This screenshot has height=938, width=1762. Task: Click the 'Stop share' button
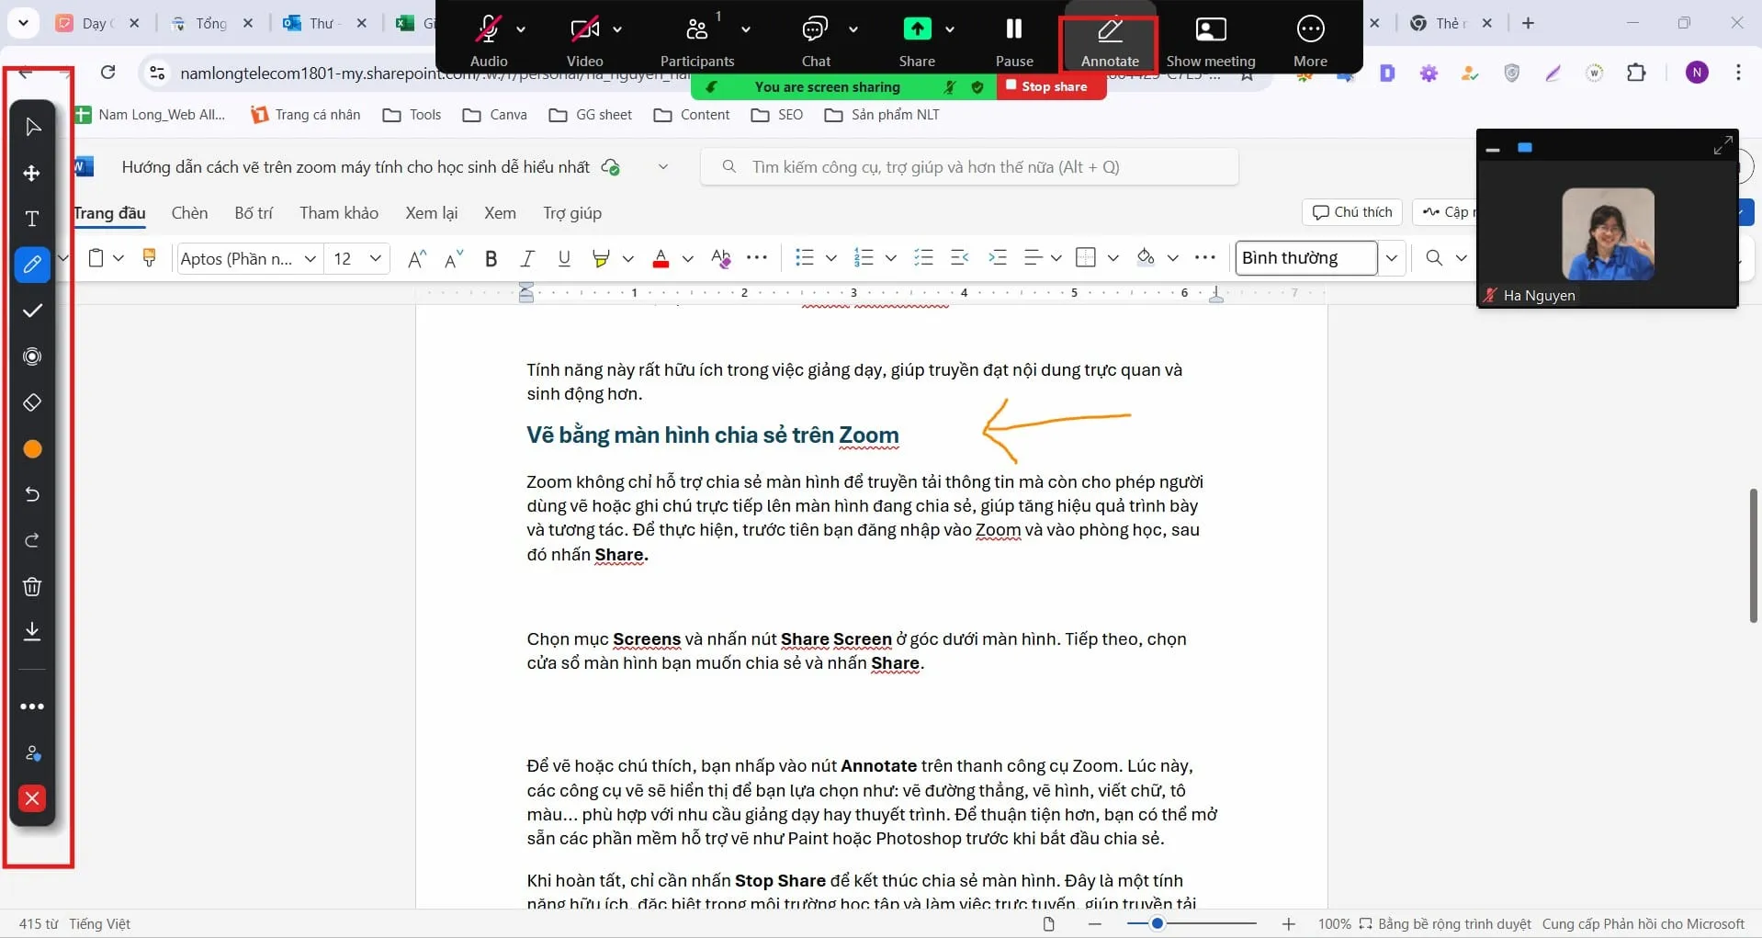[1050, 85]
